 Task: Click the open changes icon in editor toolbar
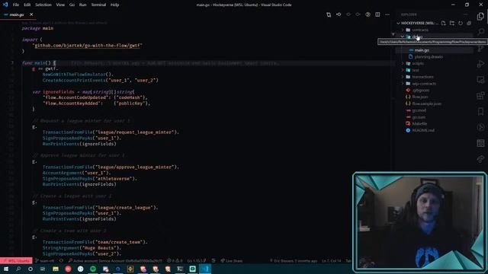(x=329, y=14)
